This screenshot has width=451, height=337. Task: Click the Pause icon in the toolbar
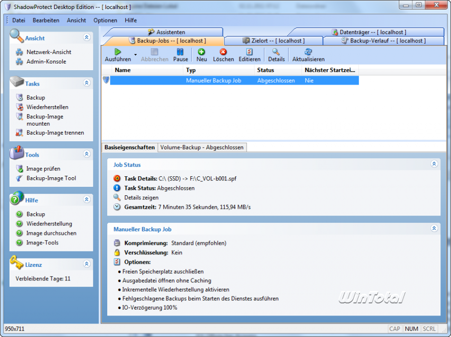point(180,54)
